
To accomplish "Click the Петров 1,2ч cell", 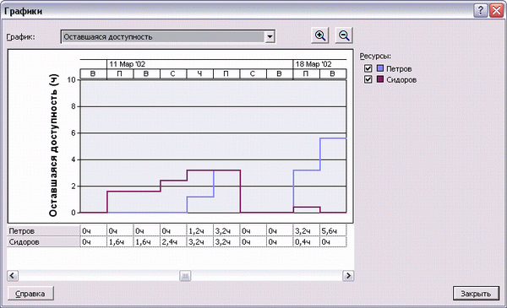I will (199, 231).
